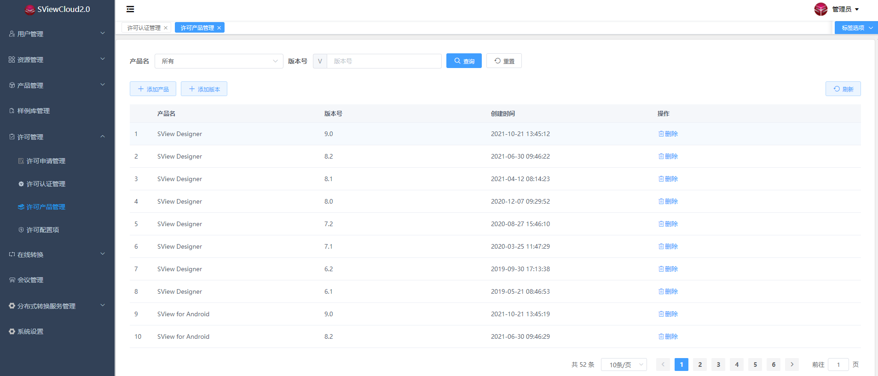Viewport: 878px width, 376px height.
Task: Close the 许可产品管理 tab
Action: tap(219, 28)
